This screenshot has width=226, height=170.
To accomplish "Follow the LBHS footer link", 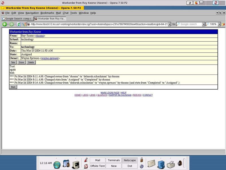I will click(x=85, y=95).
